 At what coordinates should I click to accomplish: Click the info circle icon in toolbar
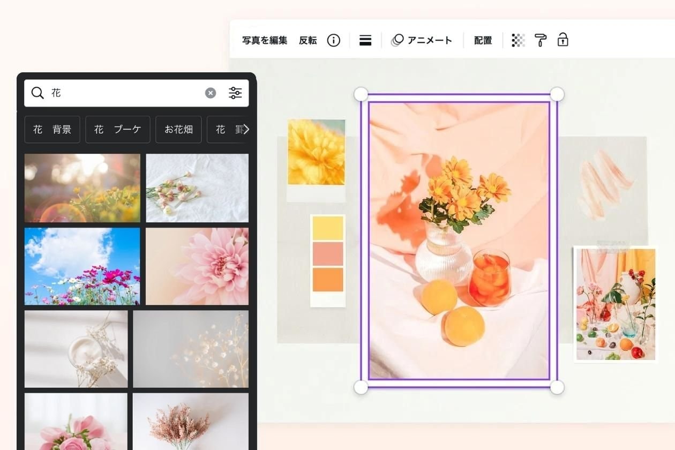click(333, 41)
